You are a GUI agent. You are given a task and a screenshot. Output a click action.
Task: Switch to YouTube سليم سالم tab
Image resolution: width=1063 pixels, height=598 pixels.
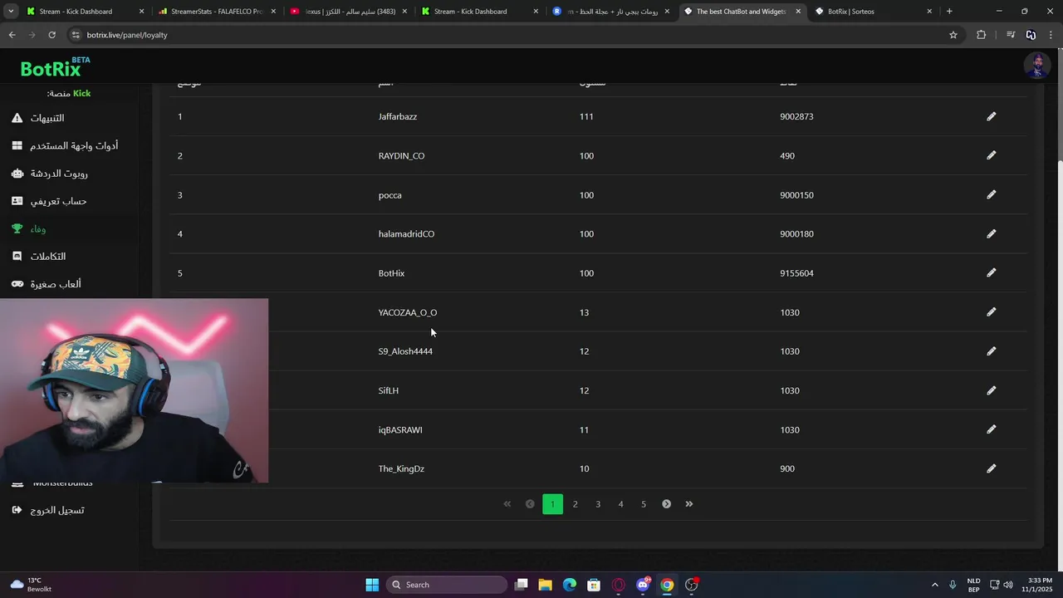(x=347, y=12)
